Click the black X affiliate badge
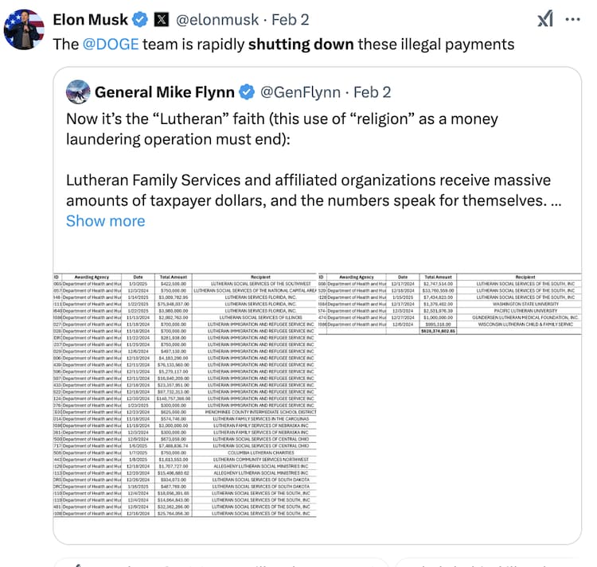Image resolution: width=597 pixels, height=567 pixels. (x=162, y=20)
